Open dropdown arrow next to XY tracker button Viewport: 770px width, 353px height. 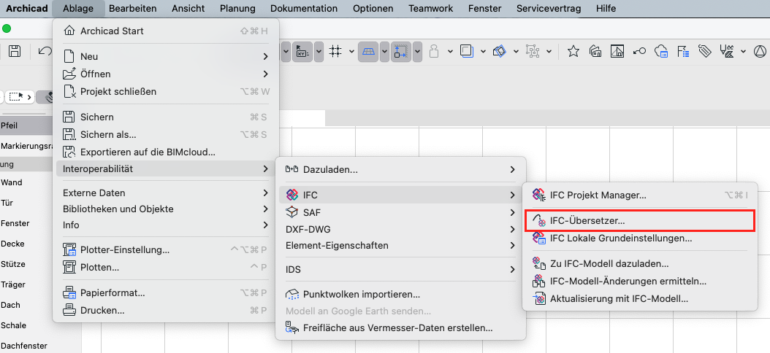tap(319, 51)
